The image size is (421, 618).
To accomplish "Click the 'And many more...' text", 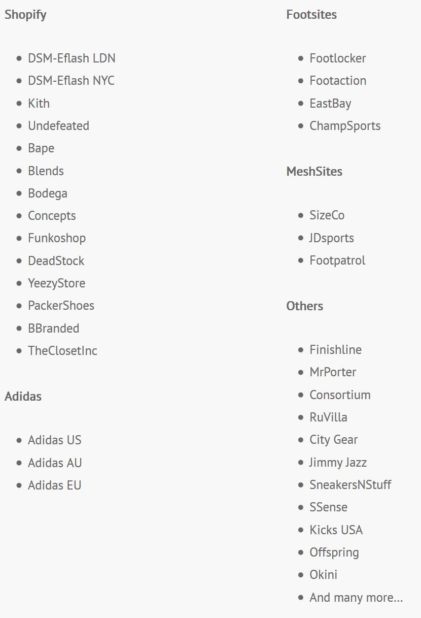I will pos(356,598).
